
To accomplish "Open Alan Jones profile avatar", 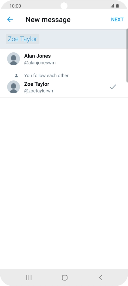I will (x=13, y=59).
